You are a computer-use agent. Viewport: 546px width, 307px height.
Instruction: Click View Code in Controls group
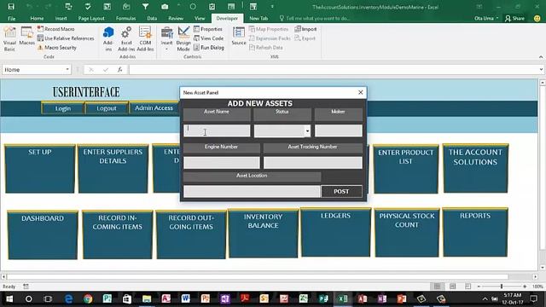pyautogui.click(x=208, y=38)
